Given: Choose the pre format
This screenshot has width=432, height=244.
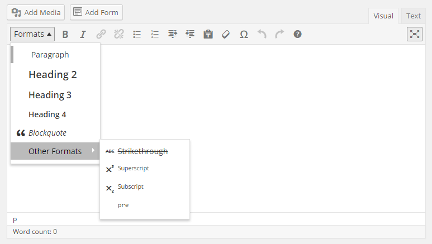Looking at the screenshot, I should [145, 205].
